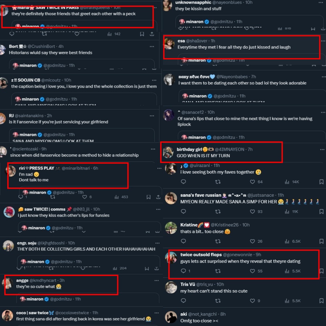Bookmark the twice outsold flops tweet

pyautogui.click(x=321, y=271)
